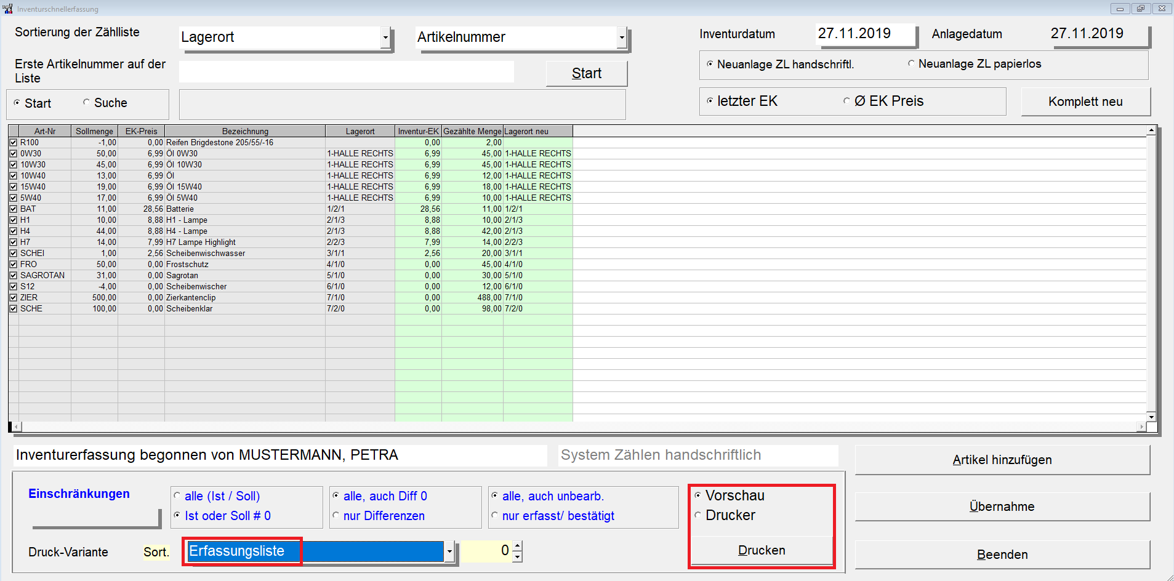
Task: Open the Lagerort sorting dropdown
Action: click(385, 38)
